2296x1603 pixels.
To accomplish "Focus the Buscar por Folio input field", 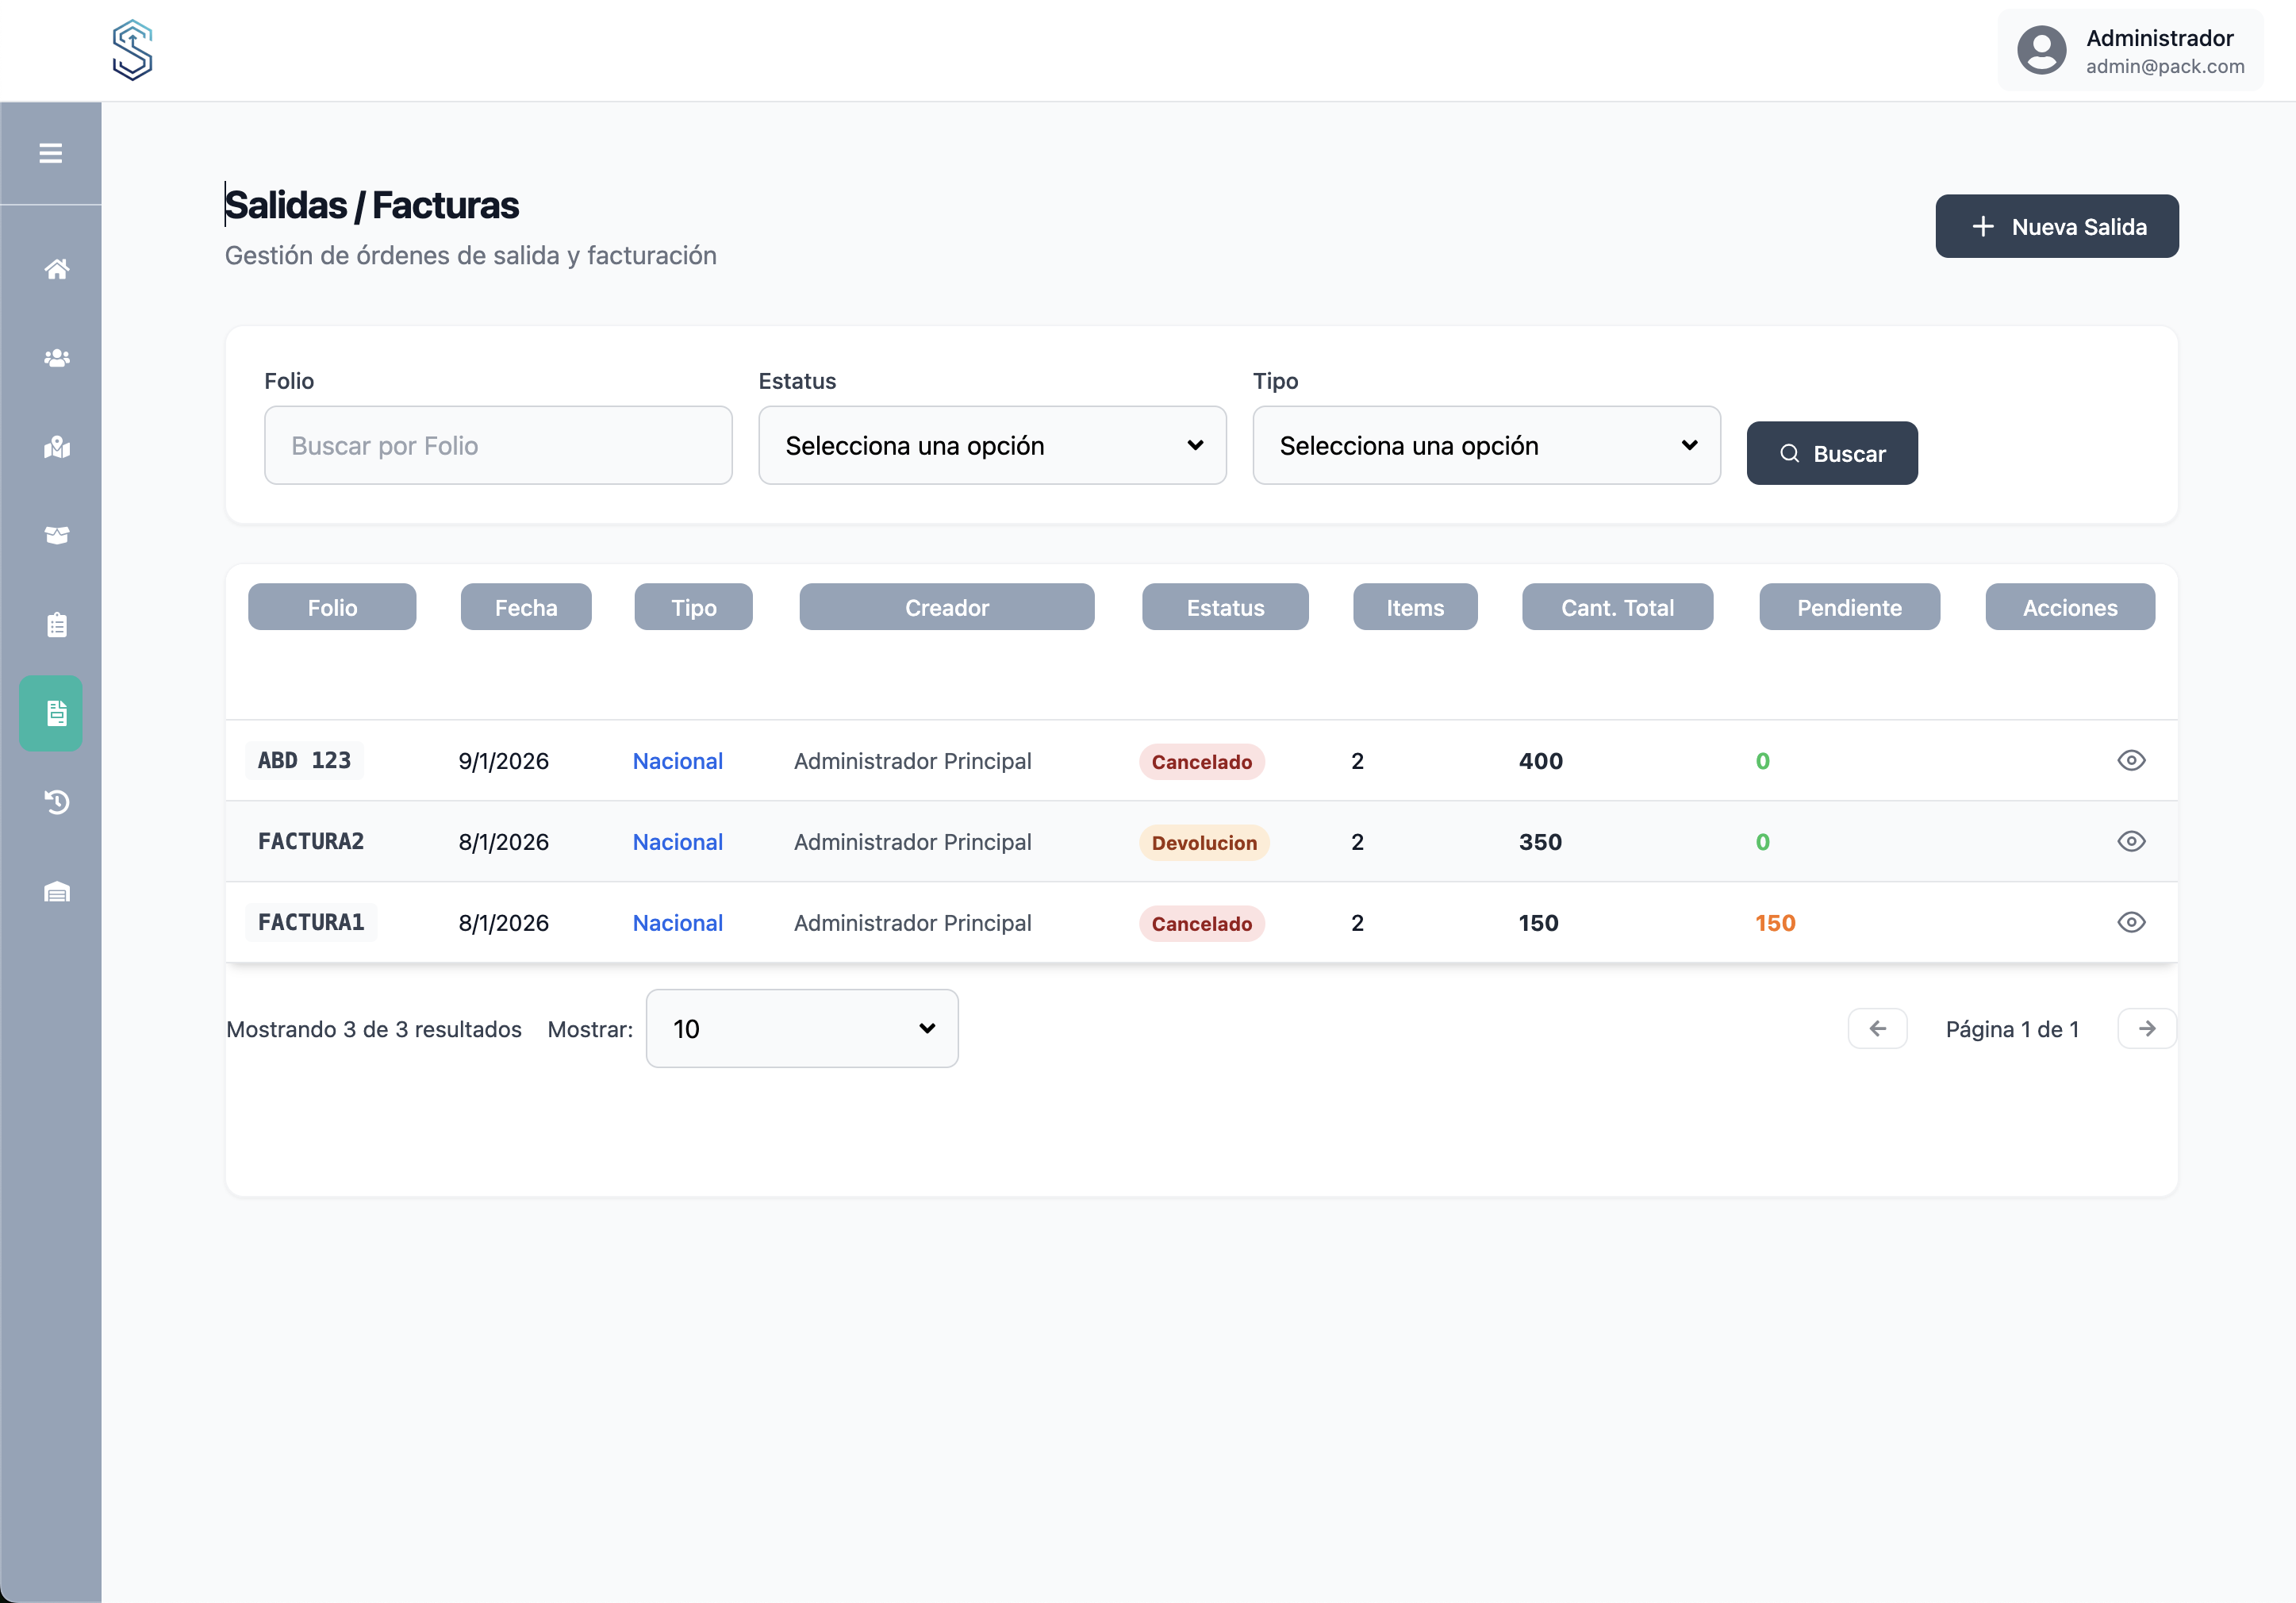I will pyautogui.click(x=498, y=446).
